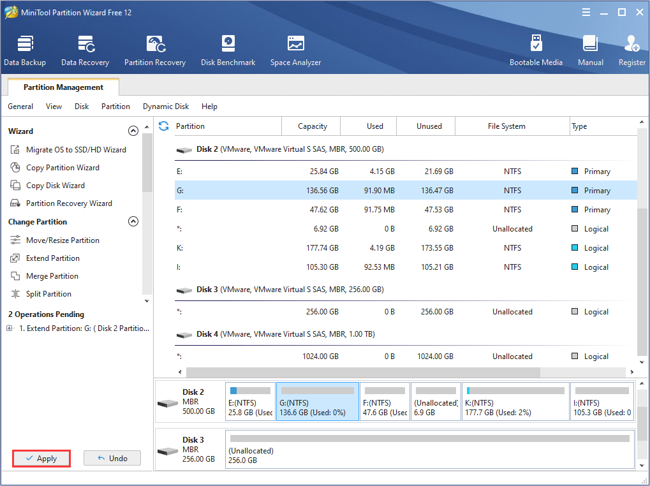Sort by the Used column header

coord(369,126)
